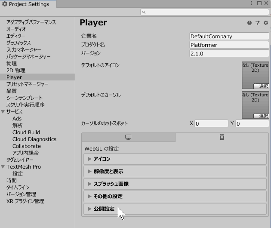The width and height of the screenshot is (271, 228).
Task: Open 物理 settings
Action: 12,63
